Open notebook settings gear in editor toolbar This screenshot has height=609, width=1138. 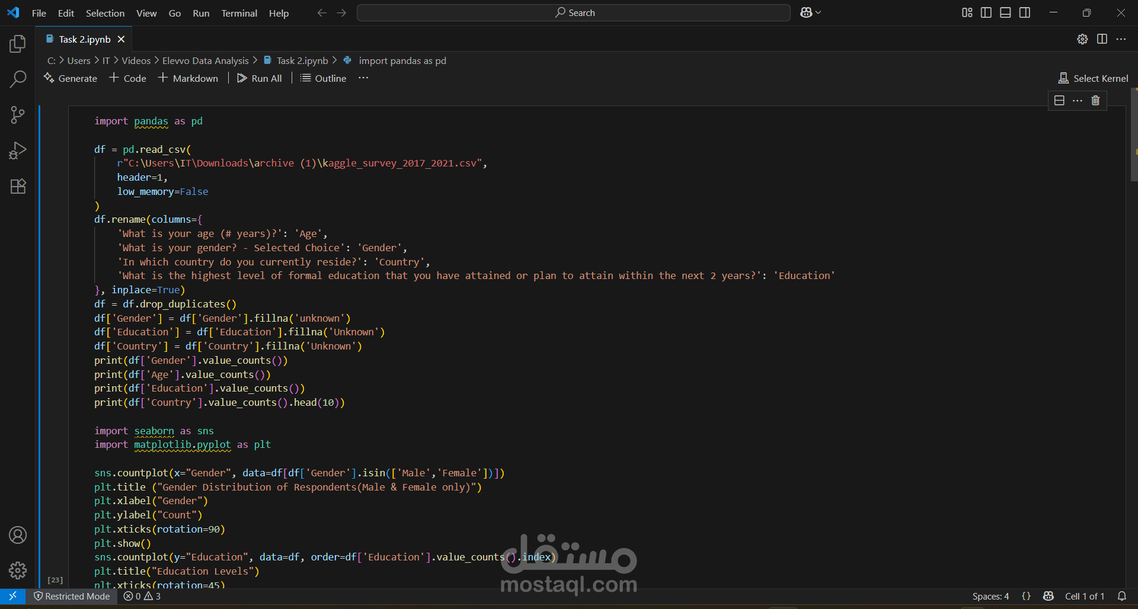coord(1082,39)
